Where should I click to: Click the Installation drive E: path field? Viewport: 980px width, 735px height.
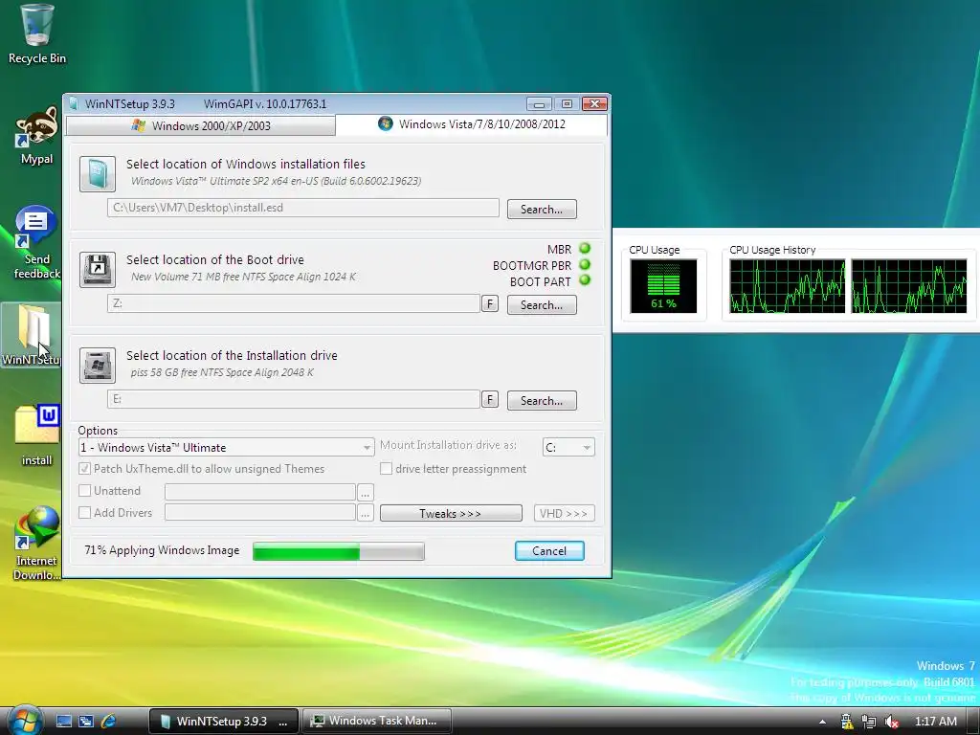click(294, 399)
